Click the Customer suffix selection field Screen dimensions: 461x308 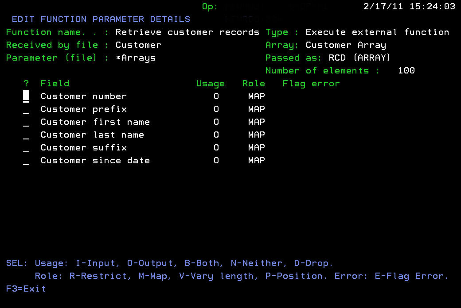coord(26,147)
